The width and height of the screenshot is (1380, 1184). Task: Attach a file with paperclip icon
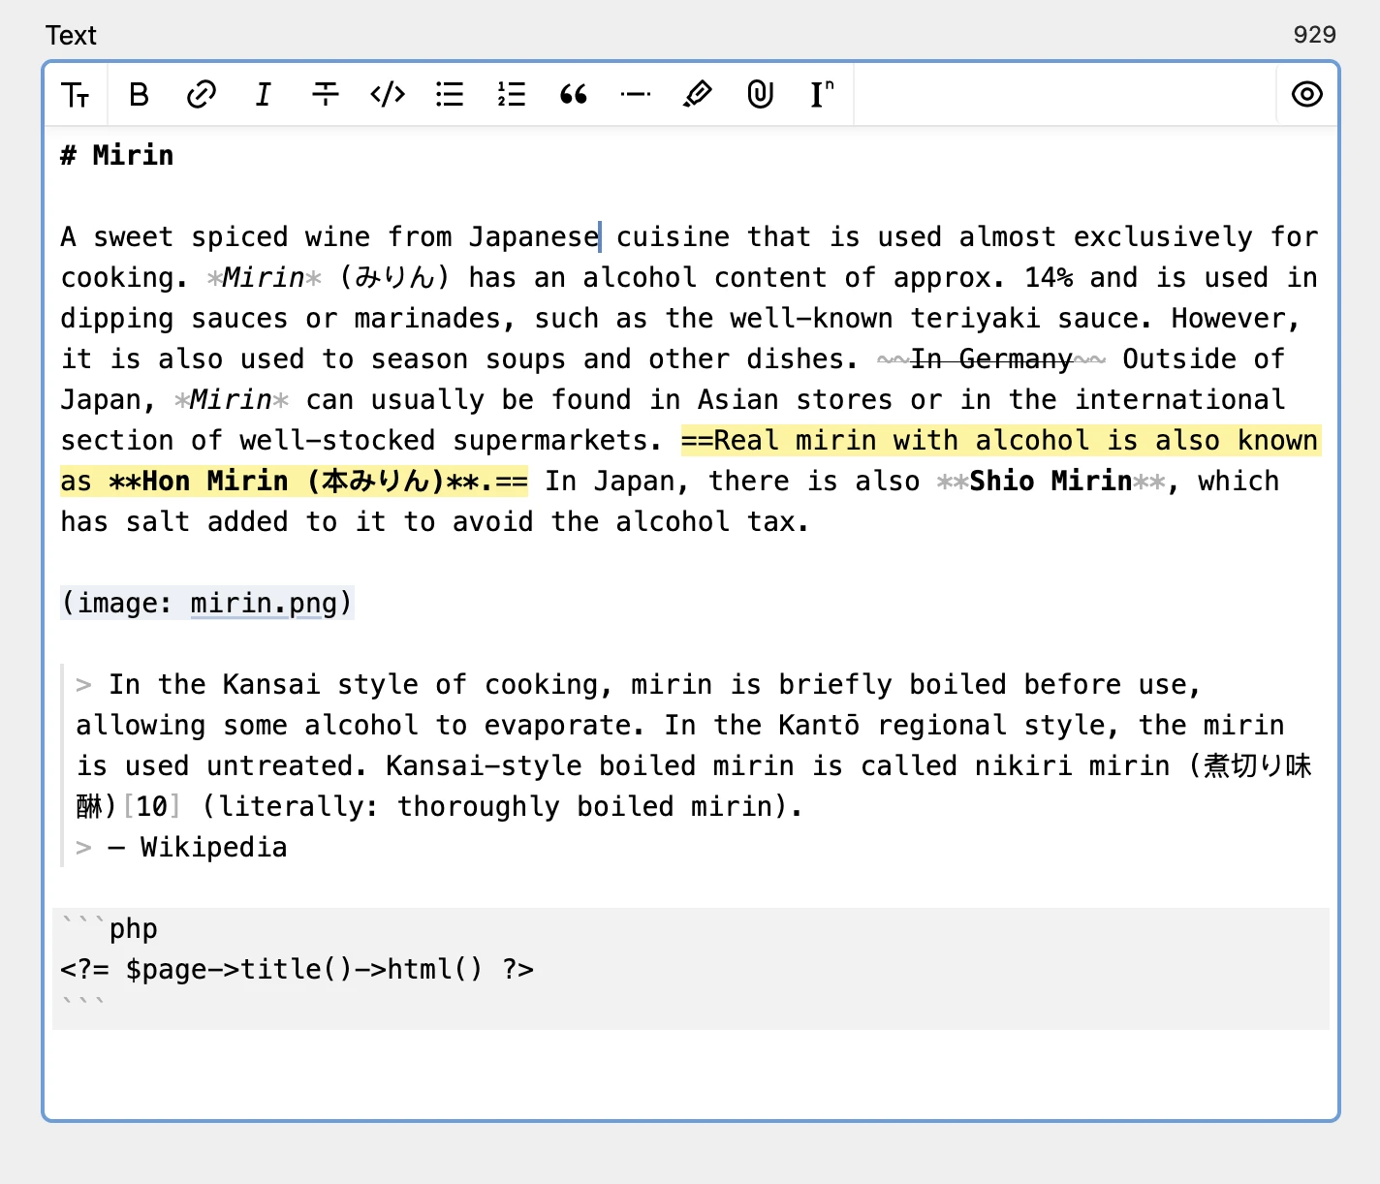(760, 95)
